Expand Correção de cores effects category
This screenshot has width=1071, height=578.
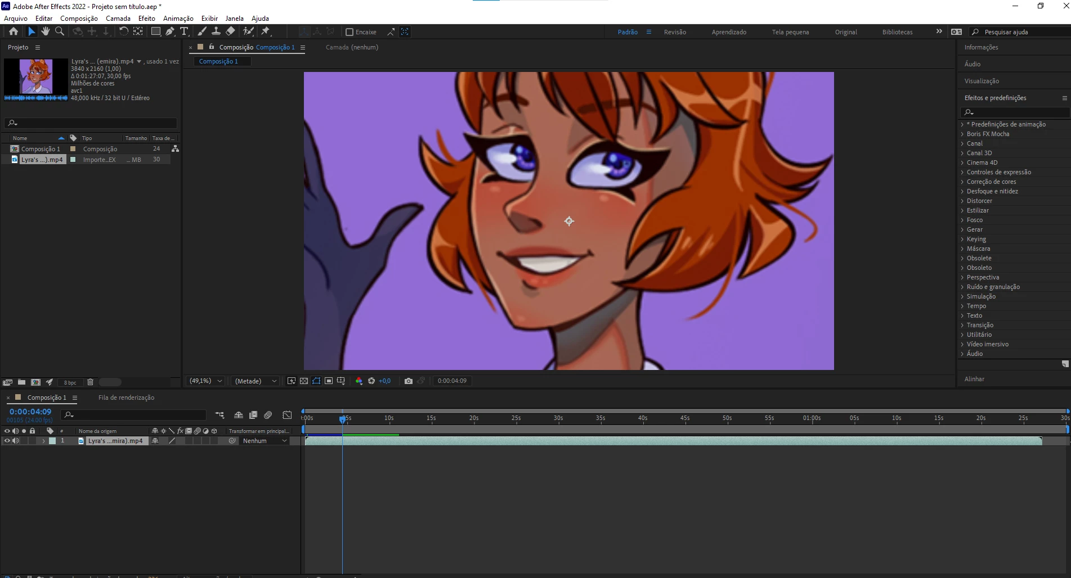(962, 182)
